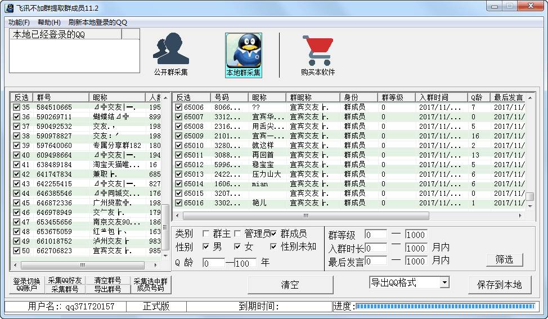Uncheck group row 50 宜宾交友
This screenshot has height=319, width=548.
point(16,250)
